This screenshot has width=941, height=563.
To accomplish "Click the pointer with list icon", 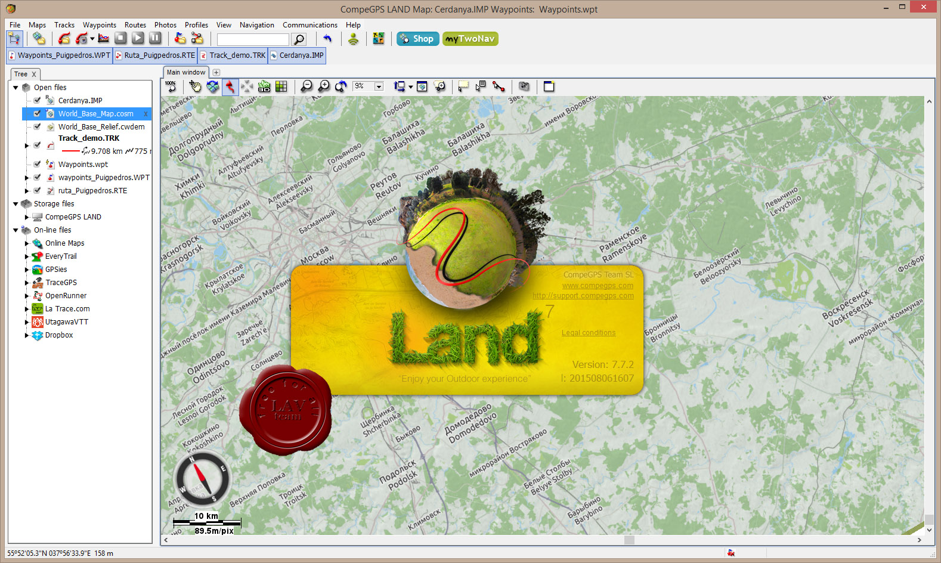I will click(x=481, y=86).
